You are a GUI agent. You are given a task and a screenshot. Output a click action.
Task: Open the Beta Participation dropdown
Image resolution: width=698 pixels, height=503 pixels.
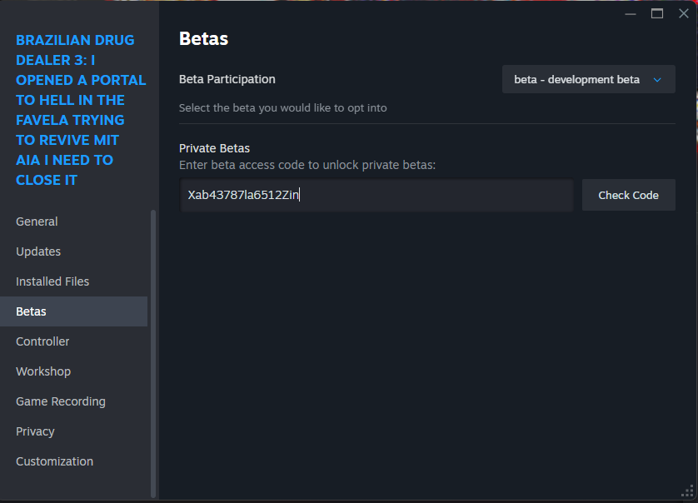coord(589,79)
